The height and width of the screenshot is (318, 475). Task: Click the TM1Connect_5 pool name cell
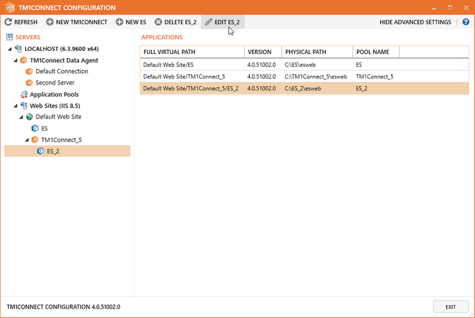(x=375, y=76)
